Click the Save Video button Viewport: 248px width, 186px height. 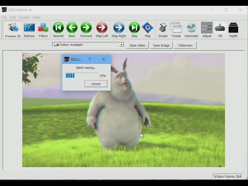tap(137, 45)
